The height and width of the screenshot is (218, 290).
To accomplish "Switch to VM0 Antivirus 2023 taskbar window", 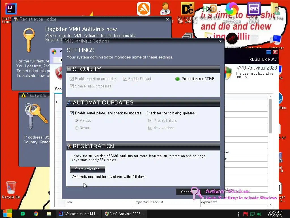I will pyautogui.click(x=124, y=214).
